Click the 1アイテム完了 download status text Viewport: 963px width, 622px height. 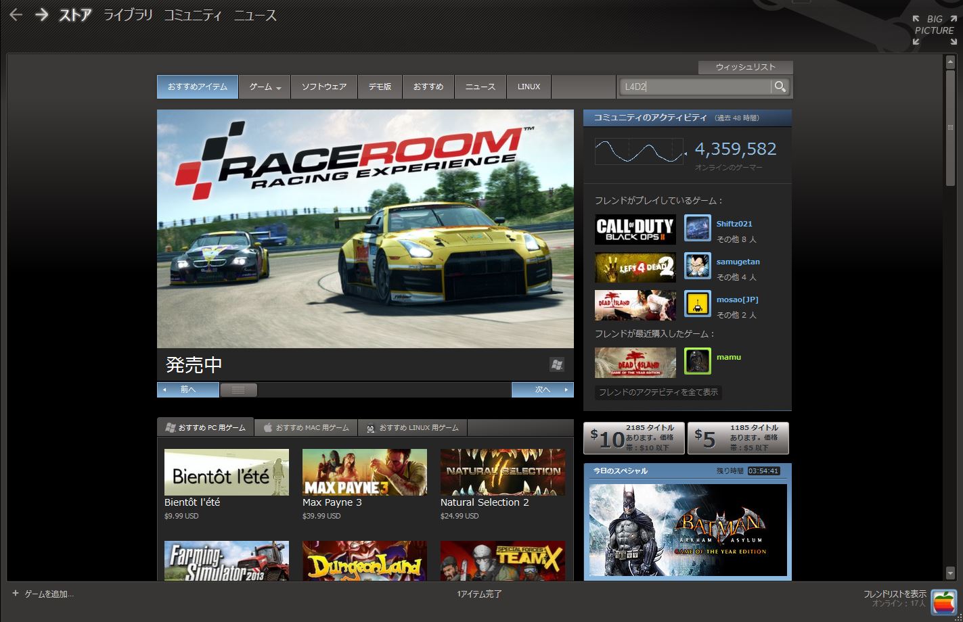coord(480,594)
